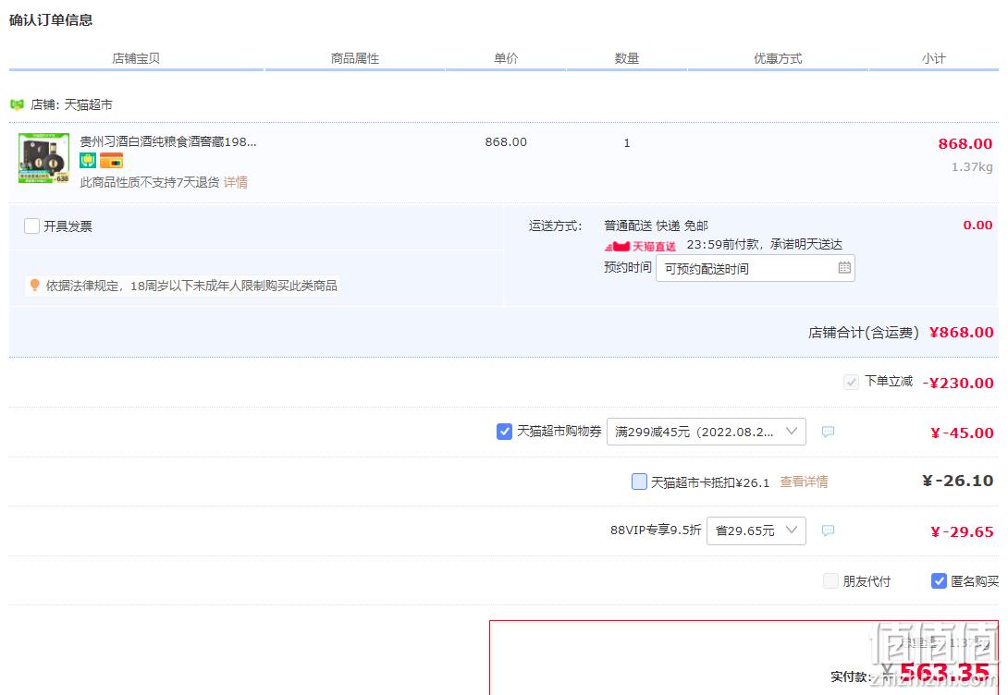Image resolution: width=1008 pixels, height=695 pixels.
Task: Click the green badge icon under product title
Action: (x=88, y=160)
